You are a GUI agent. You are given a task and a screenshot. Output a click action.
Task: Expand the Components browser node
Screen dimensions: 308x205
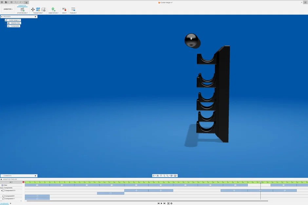[x=5, y=26]
